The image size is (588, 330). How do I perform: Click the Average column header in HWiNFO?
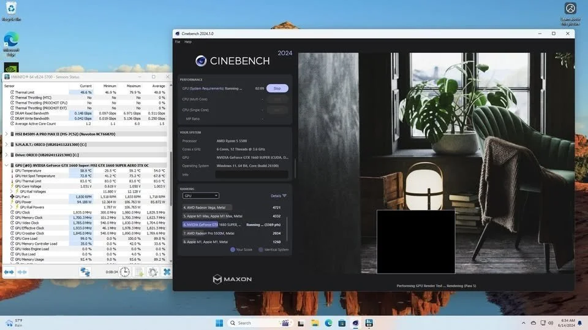pos(159,86)
